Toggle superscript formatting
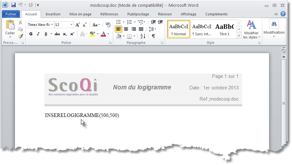The width and height of the screenshot is (292, 165). click(72, 34)
